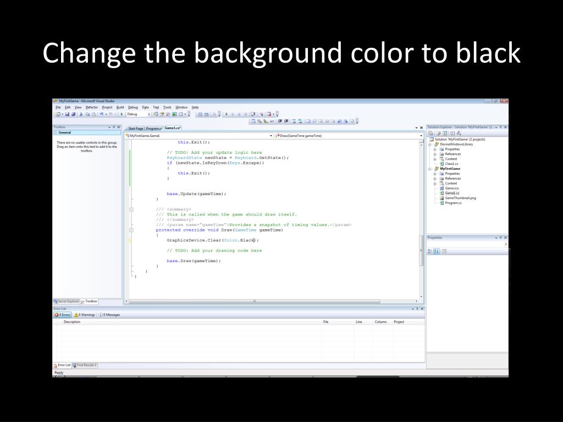Click the Comment out selected lines icon

[294, 121]
